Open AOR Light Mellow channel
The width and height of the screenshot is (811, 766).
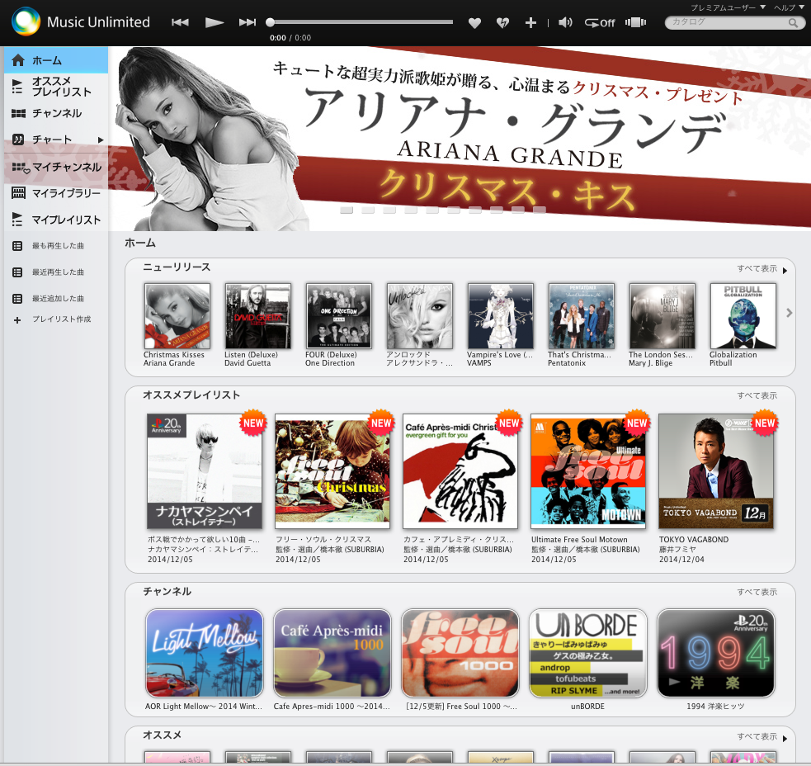click(205, 653)
